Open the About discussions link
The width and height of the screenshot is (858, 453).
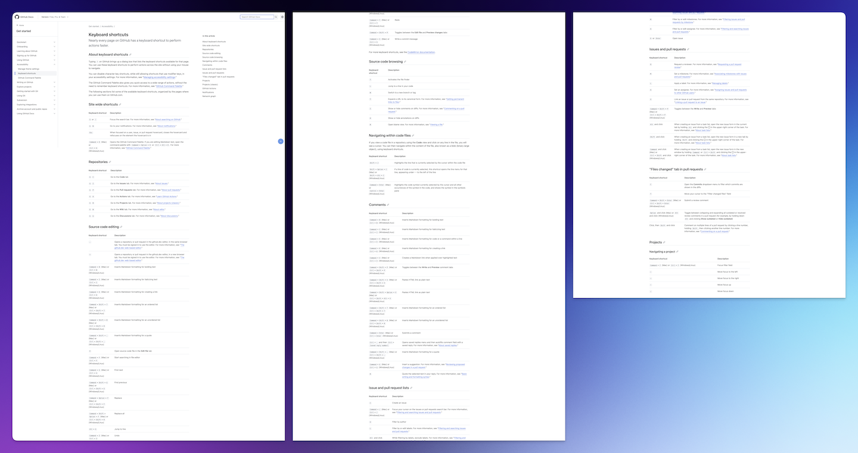169,216
